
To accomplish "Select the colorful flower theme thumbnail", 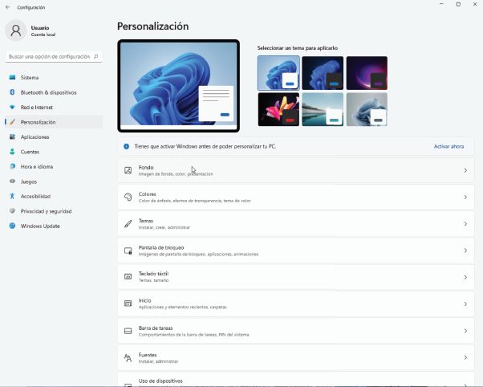I will click(x=278, y=109).
